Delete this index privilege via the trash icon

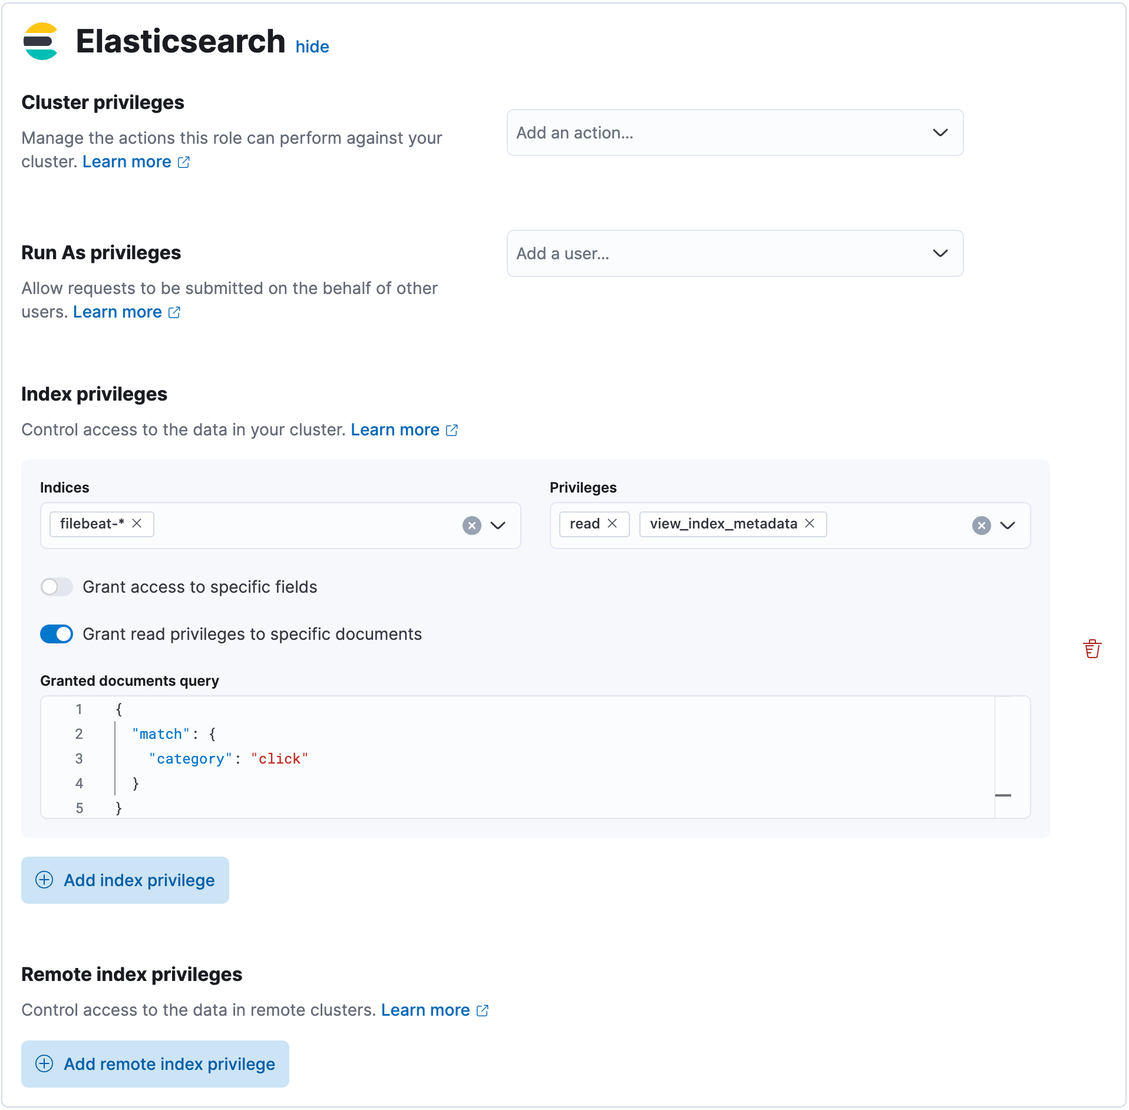click(x=1093, y=648)
